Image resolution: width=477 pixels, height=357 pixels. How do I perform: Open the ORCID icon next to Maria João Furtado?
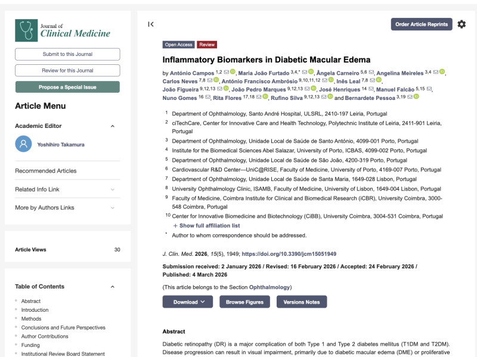coord(310,72)
